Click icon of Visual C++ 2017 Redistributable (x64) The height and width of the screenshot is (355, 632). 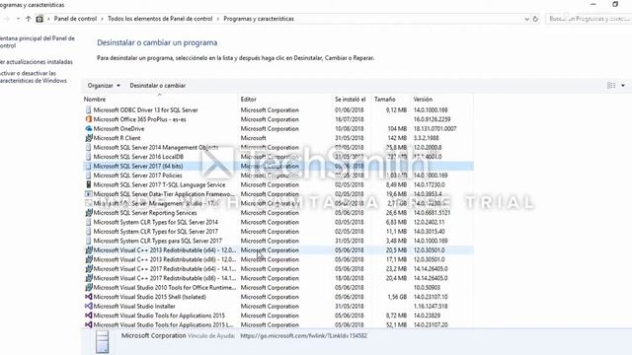[x=88, y=268]
